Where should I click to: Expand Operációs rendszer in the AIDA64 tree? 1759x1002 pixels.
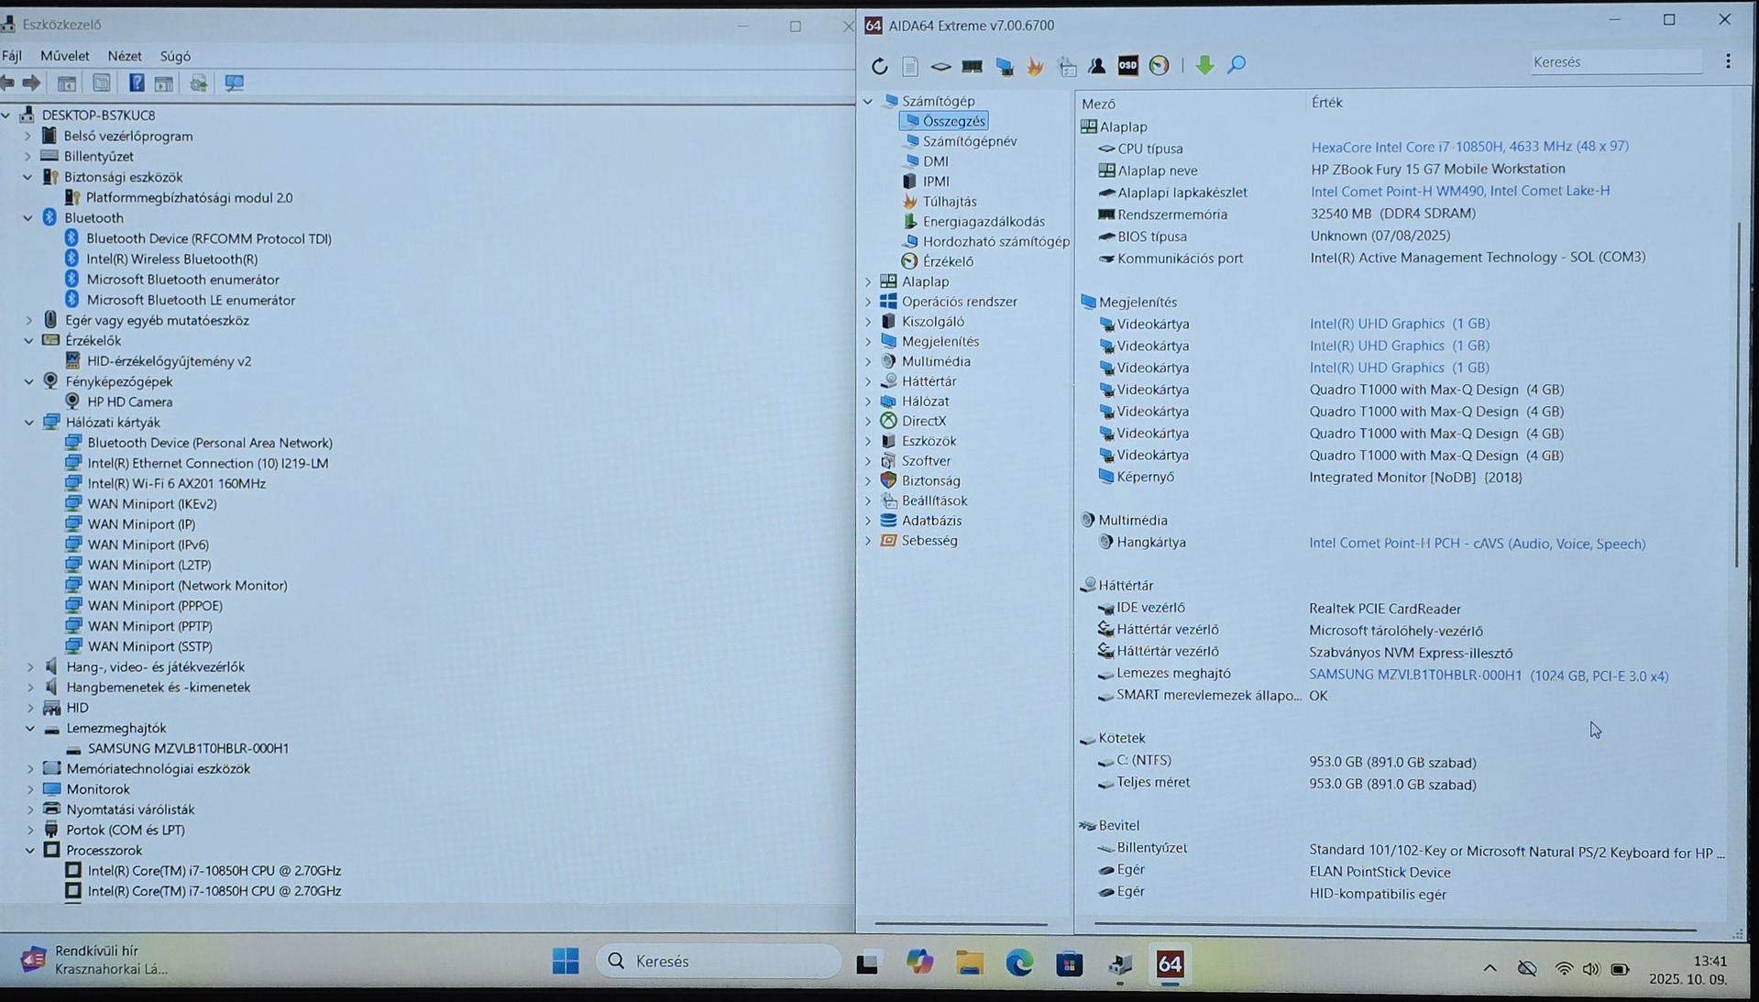[x=868, y=302]
